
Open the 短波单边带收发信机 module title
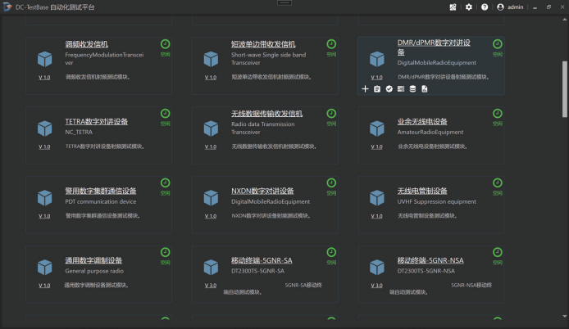pos(263,43)
